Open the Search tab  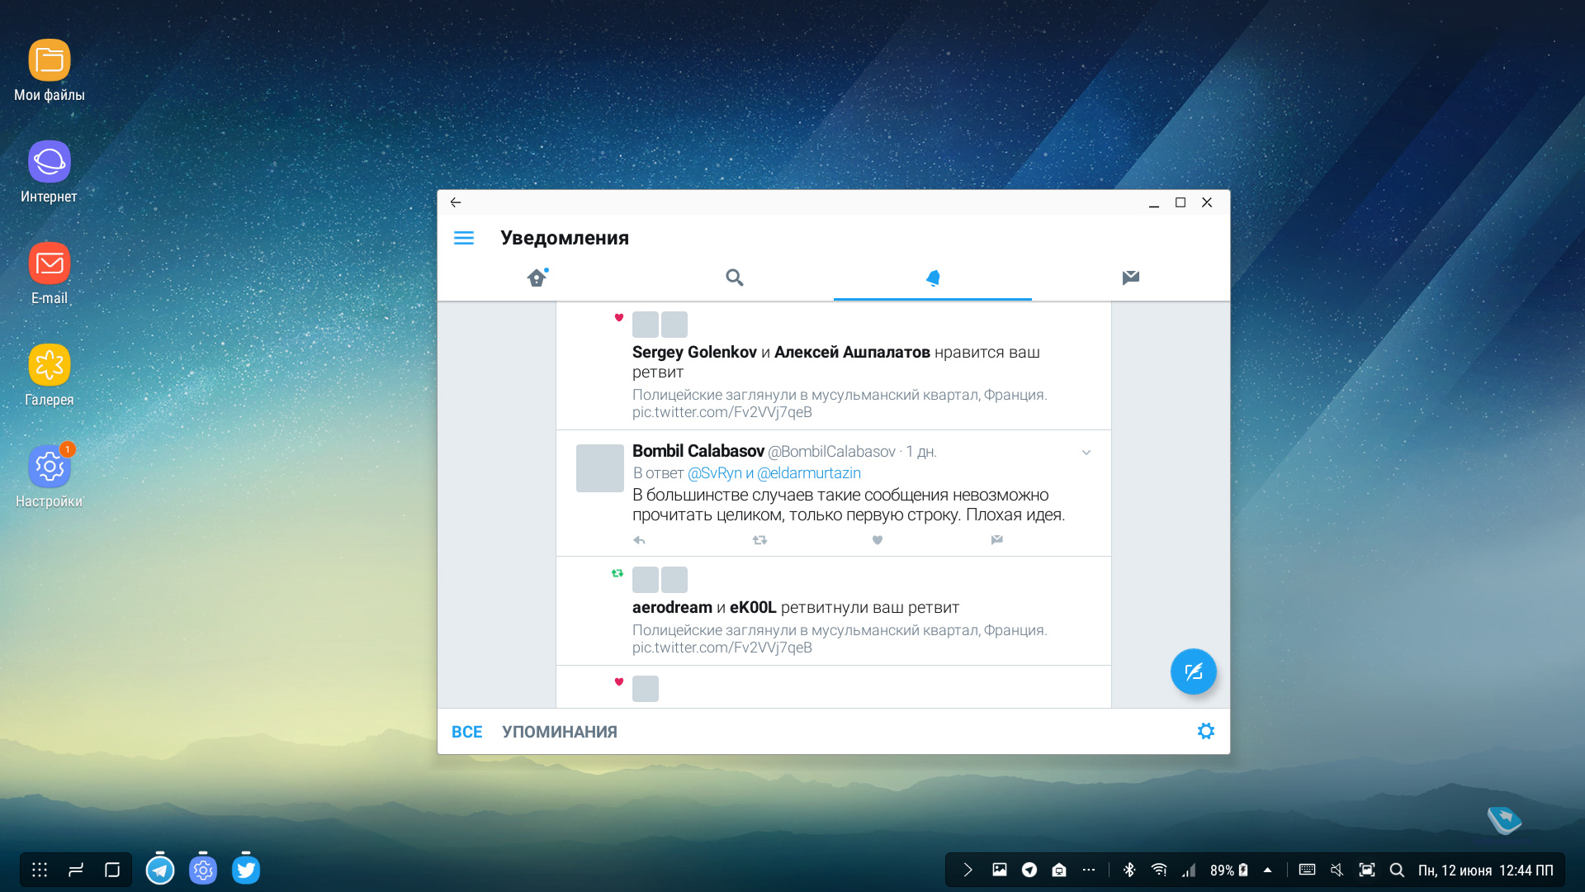(x=735, y=278)
